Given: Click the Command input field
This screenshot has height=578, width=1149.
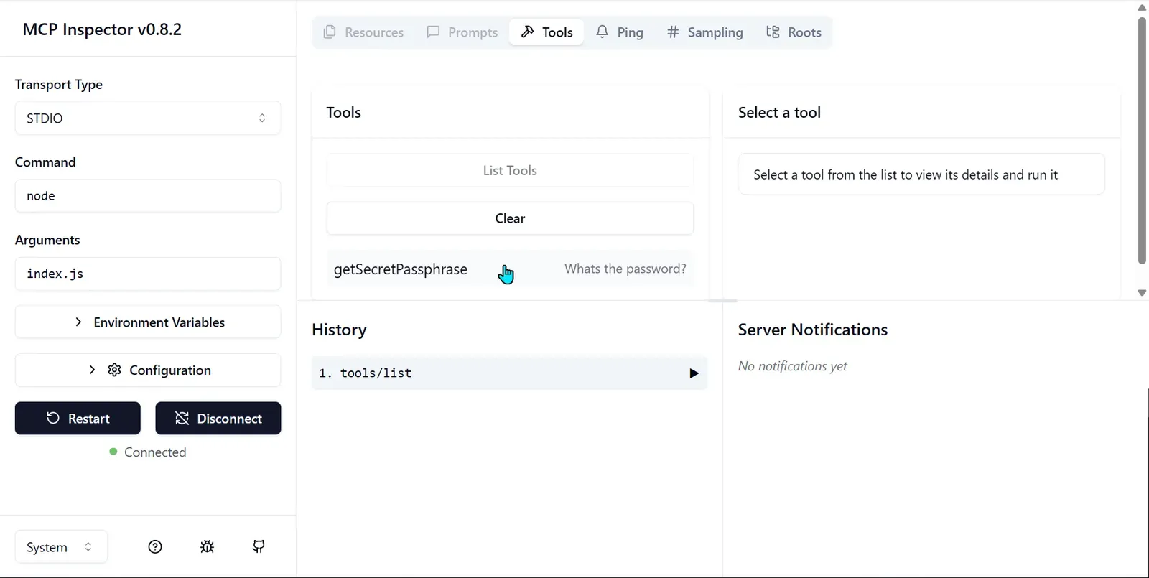Looking at the screenshot, I should (148, 196).
